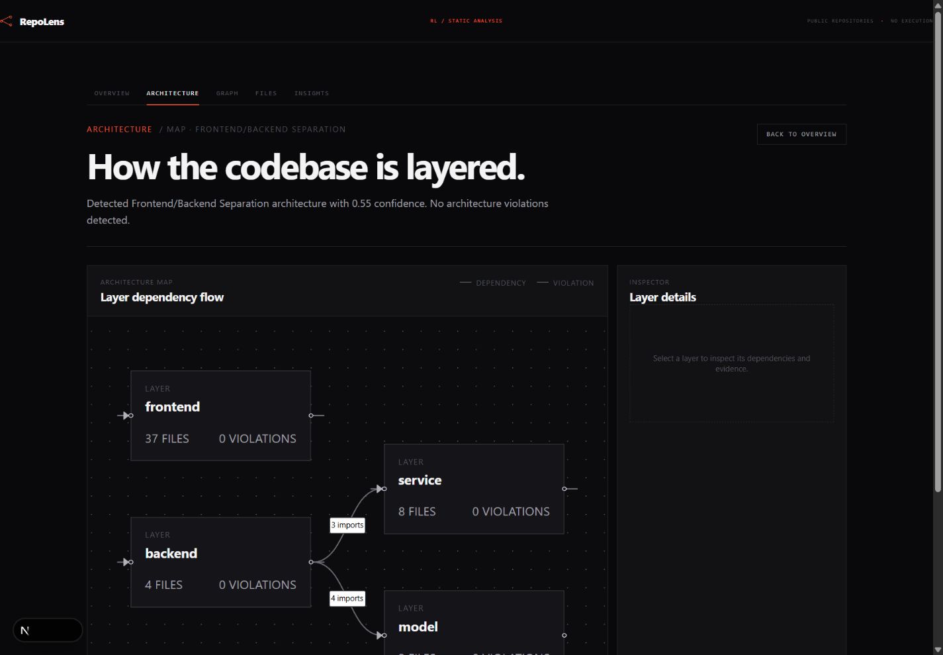The height and width of the screenshot is (655, 943).
Task: Click the "4 imports" edge label
Action: 347,599
